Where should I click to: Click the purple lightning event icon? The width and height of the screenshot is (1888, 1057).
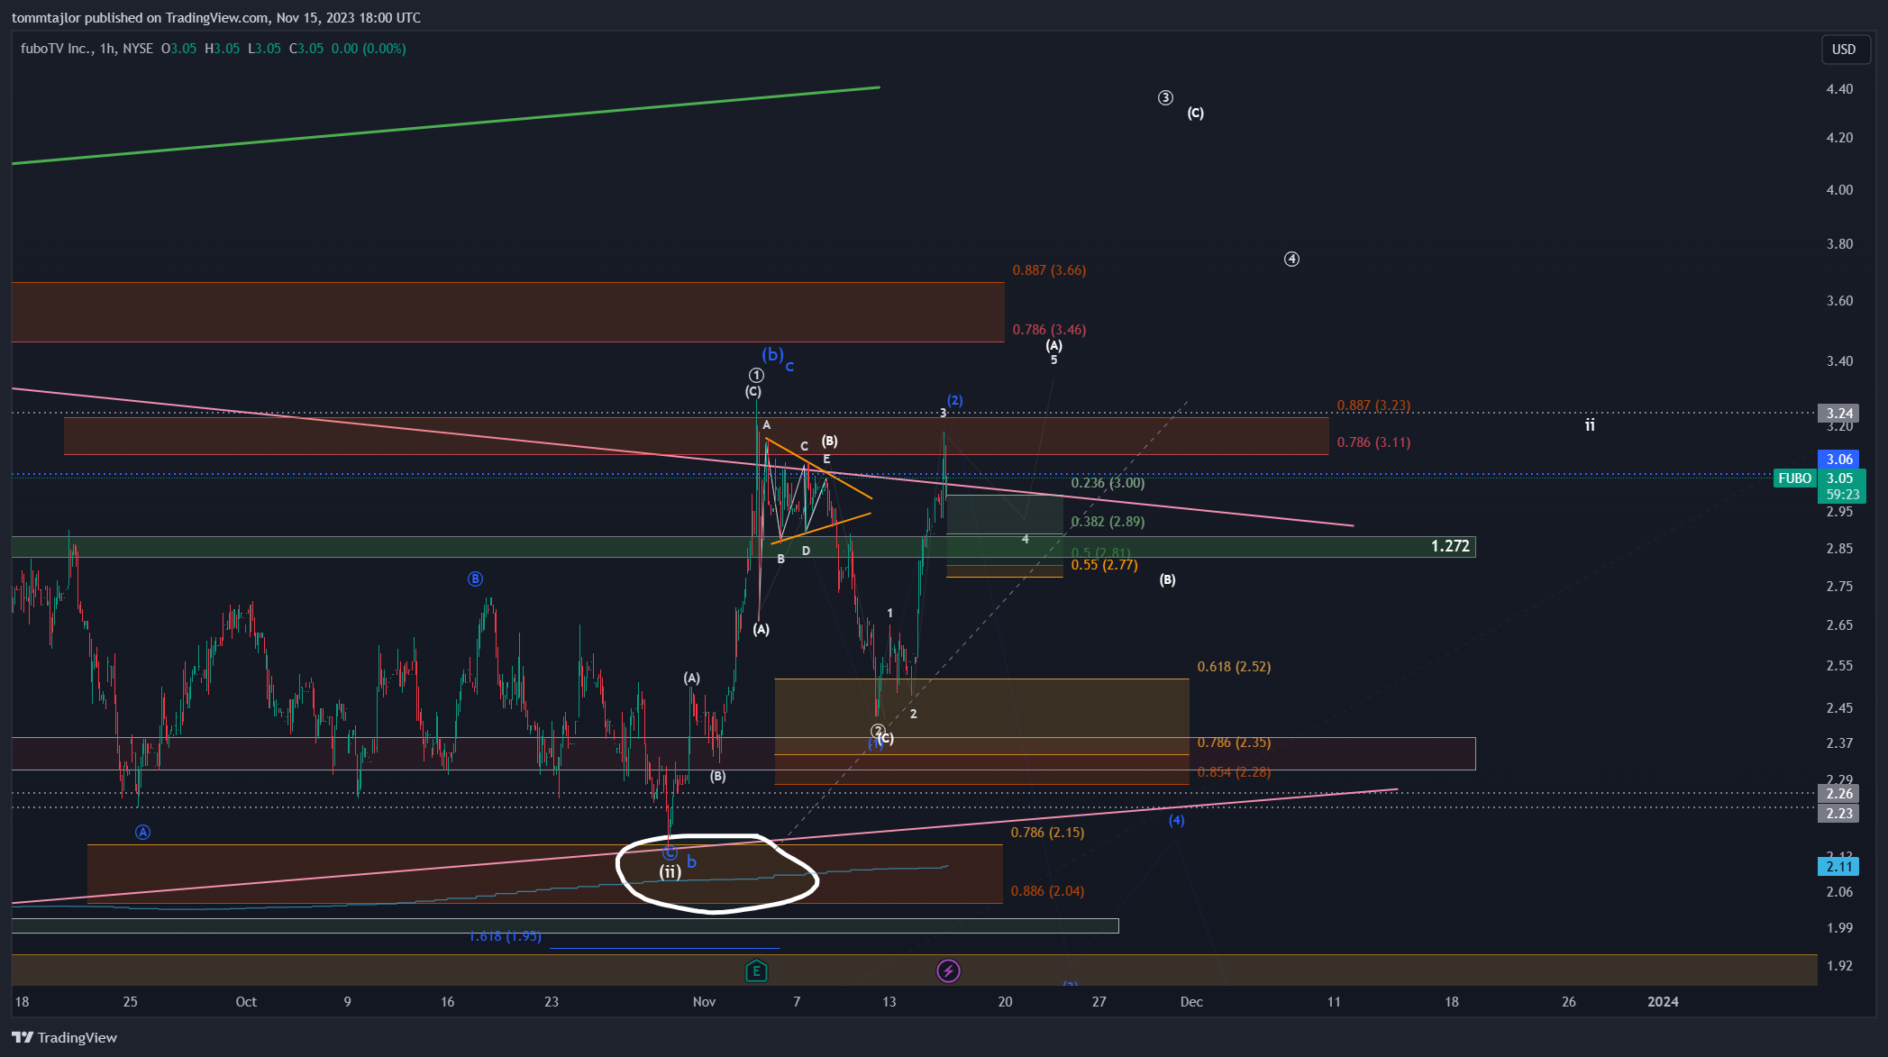click(948, 970)
